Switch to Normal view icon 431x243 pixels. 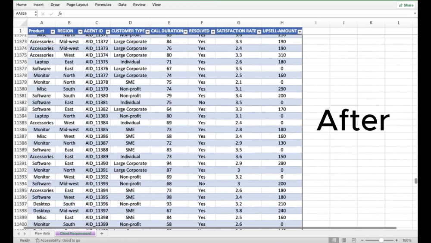334,240
